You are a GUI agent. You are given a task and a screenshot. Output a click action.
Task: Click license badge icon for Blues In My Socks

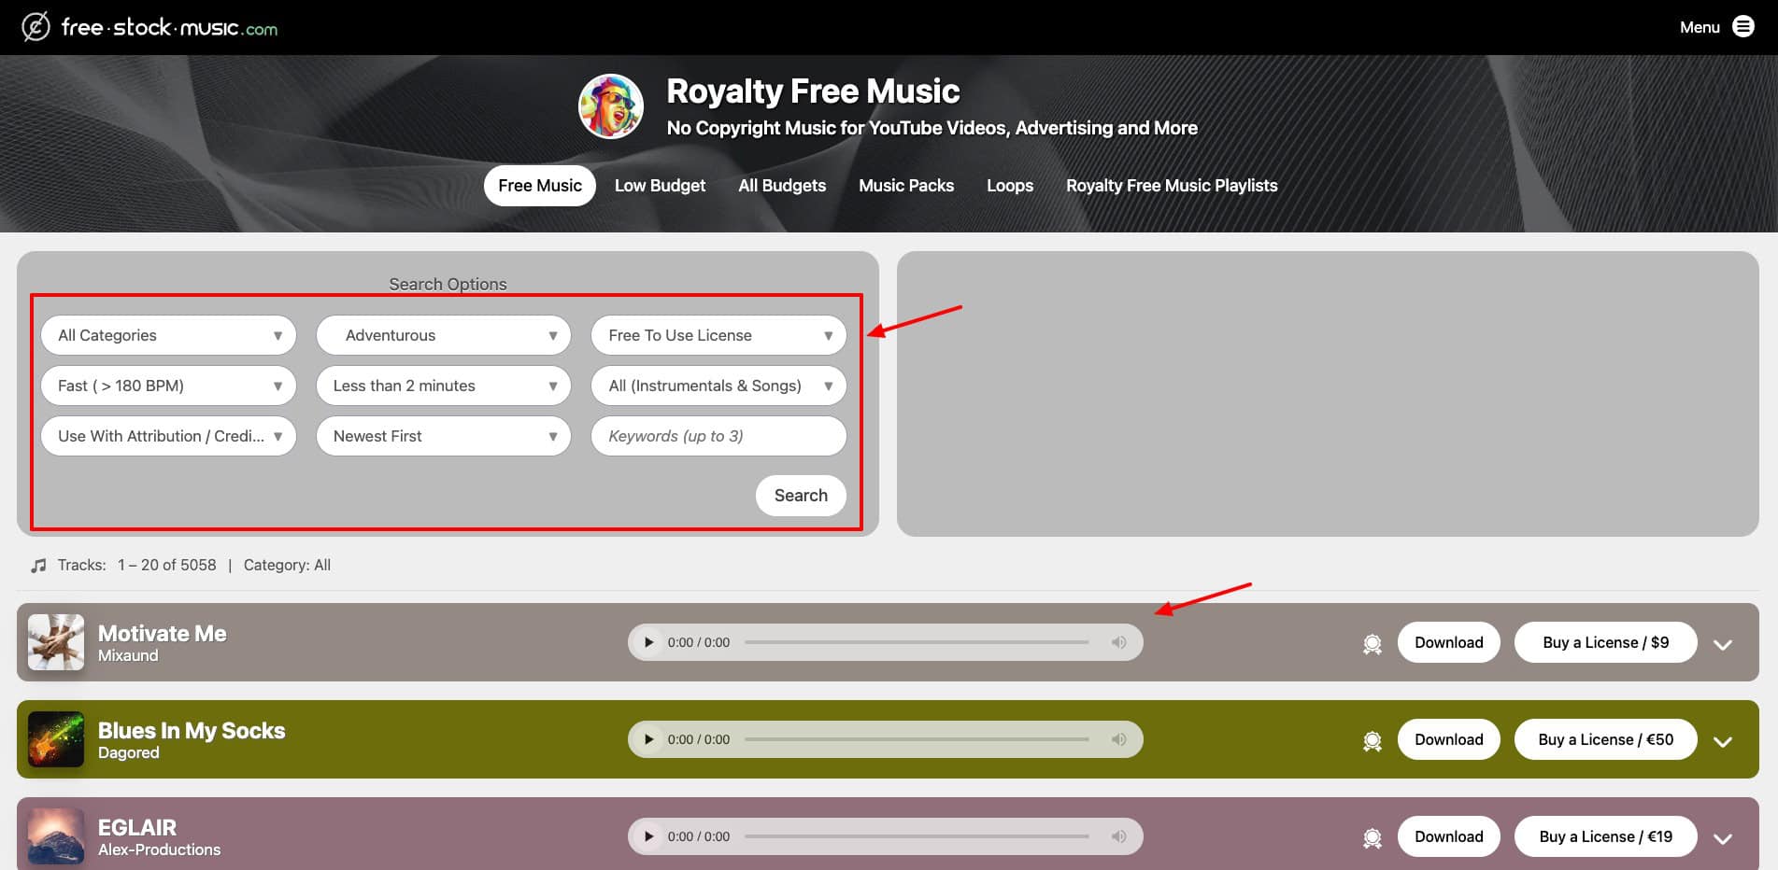1372,740
